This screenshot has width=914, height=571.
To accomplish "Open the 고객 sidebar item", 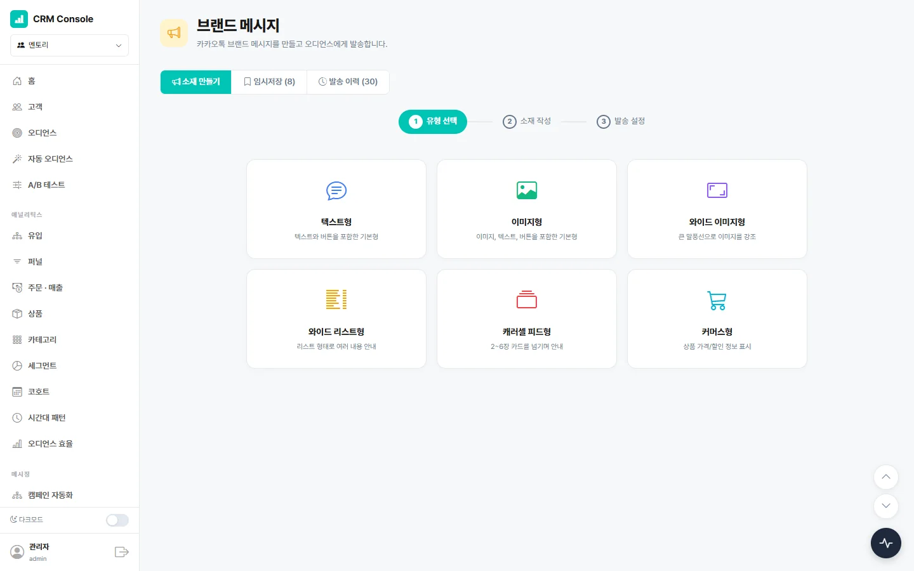I will point(70,107).
